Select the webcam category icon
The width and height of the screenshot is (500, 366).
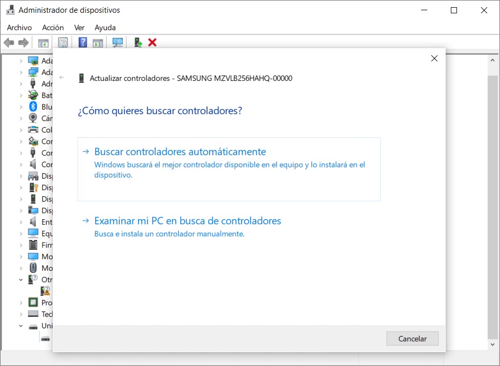click(x=33, y=118)
